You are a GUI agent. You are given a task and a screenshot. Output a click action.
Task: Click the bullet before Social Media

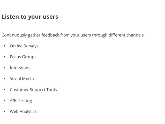tap(4, 78)
